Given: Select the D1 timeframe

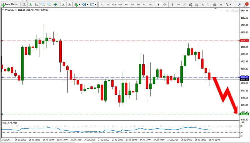Looking at the screenshot, I should click(138, 4).
